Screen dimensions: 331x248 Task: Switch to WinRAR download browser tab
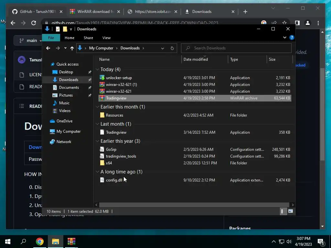[x=95, y=12]
